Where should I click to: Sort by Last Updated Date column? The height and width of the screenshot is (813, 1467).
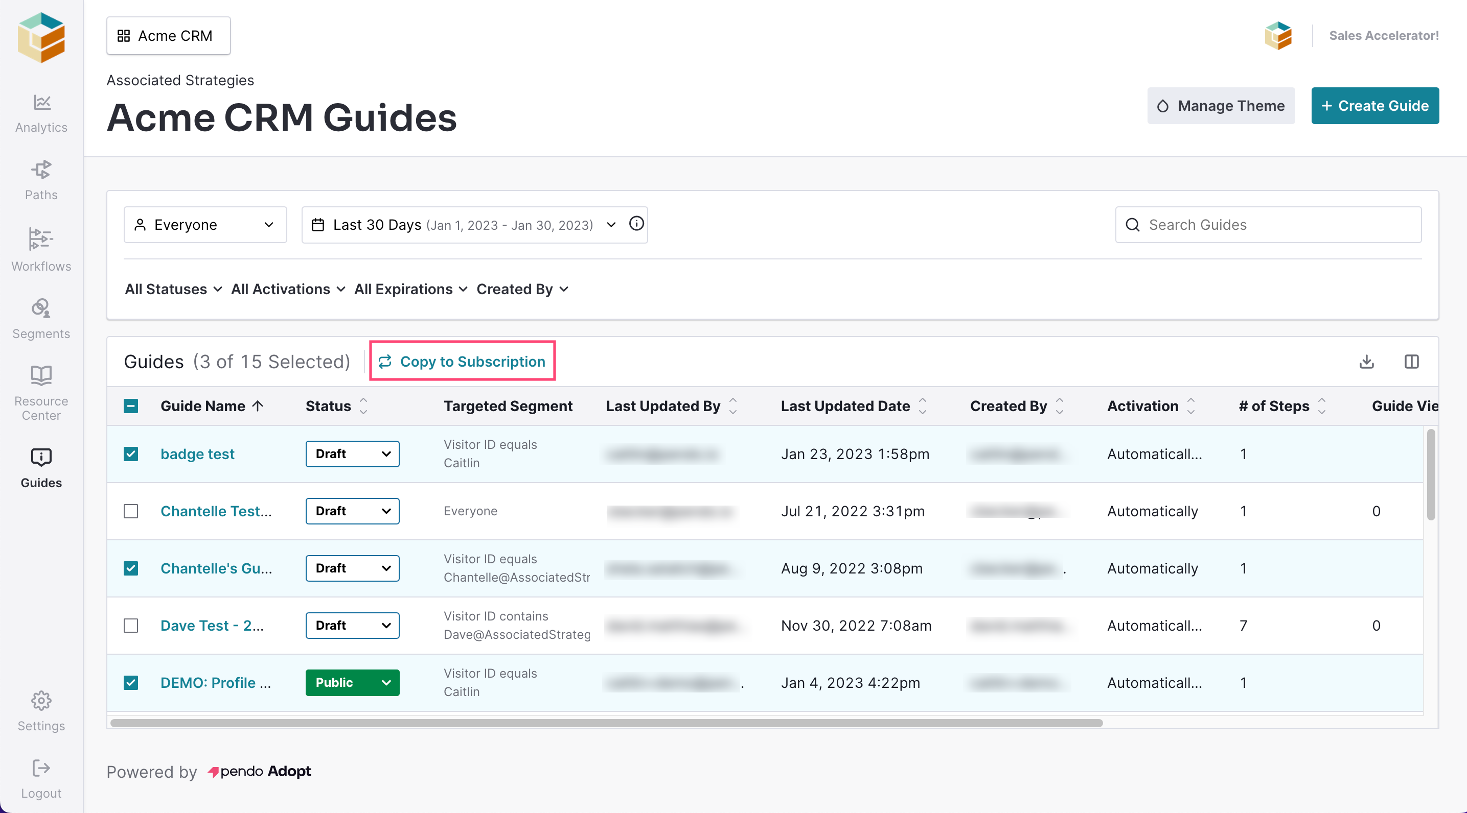(923, 406)
